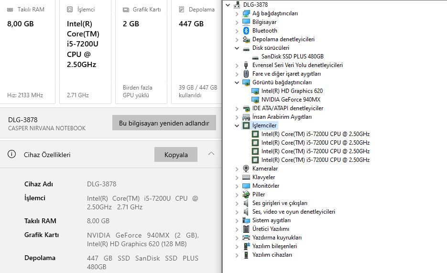The width and height of the screenshot is (447, 273).
Task: Click the Monitörler monitor icon
Action: (x=246, y=186)
